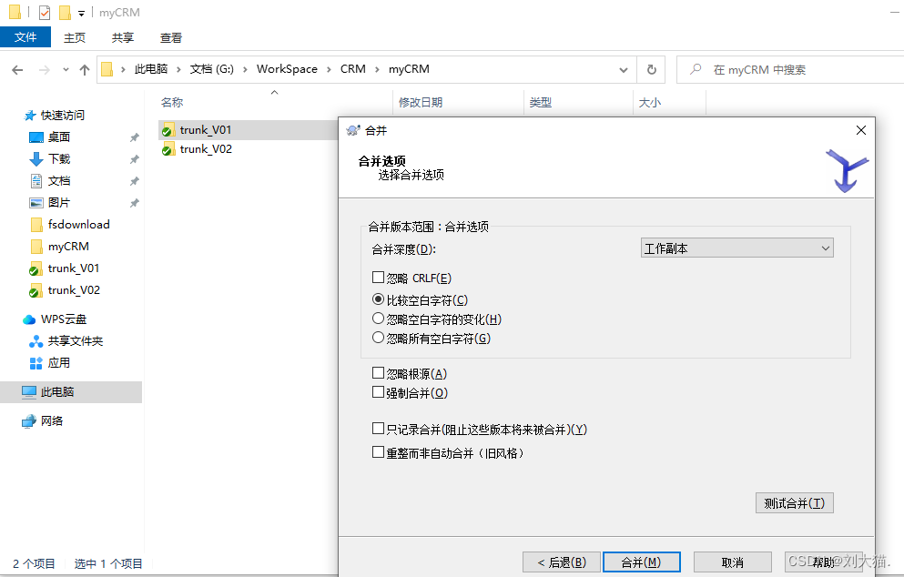904x577 pixels.
Task: Cancel the merge dialog with 取消
Action: pos(732,562)
